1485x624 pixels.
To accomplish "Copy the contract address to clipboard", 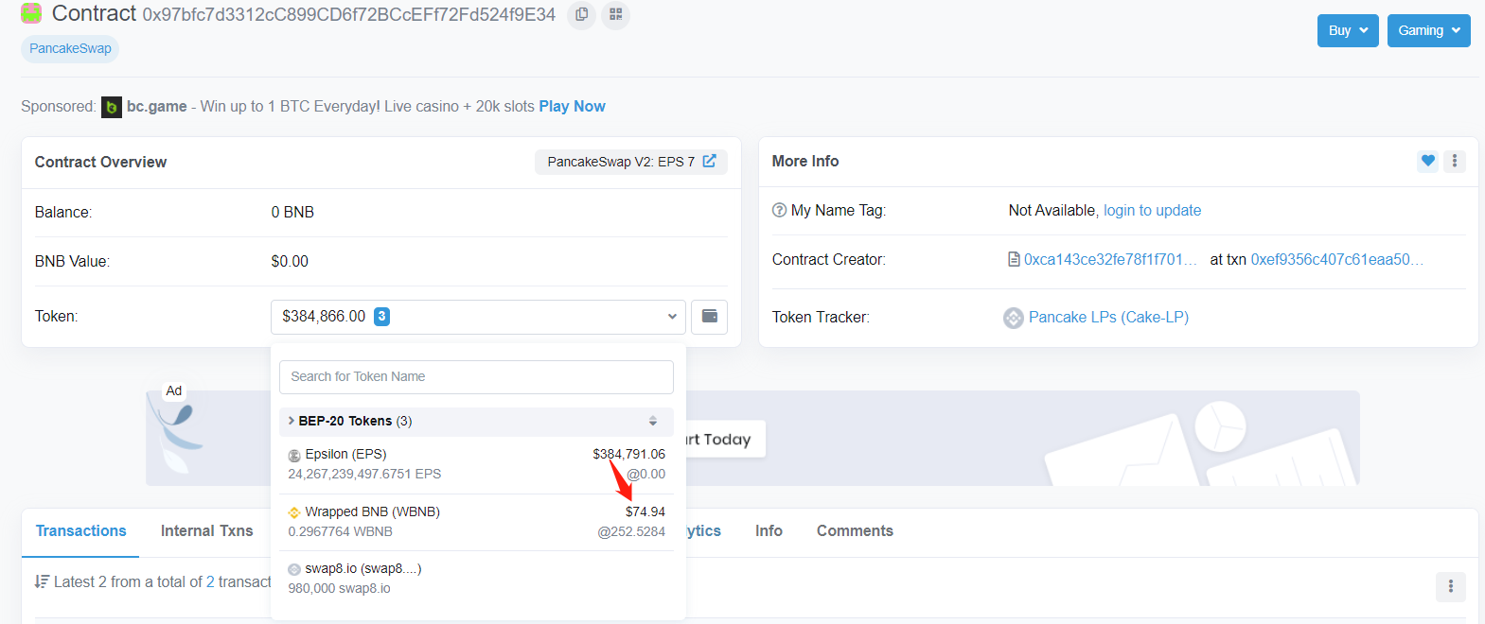I will [x=581, y=14].
